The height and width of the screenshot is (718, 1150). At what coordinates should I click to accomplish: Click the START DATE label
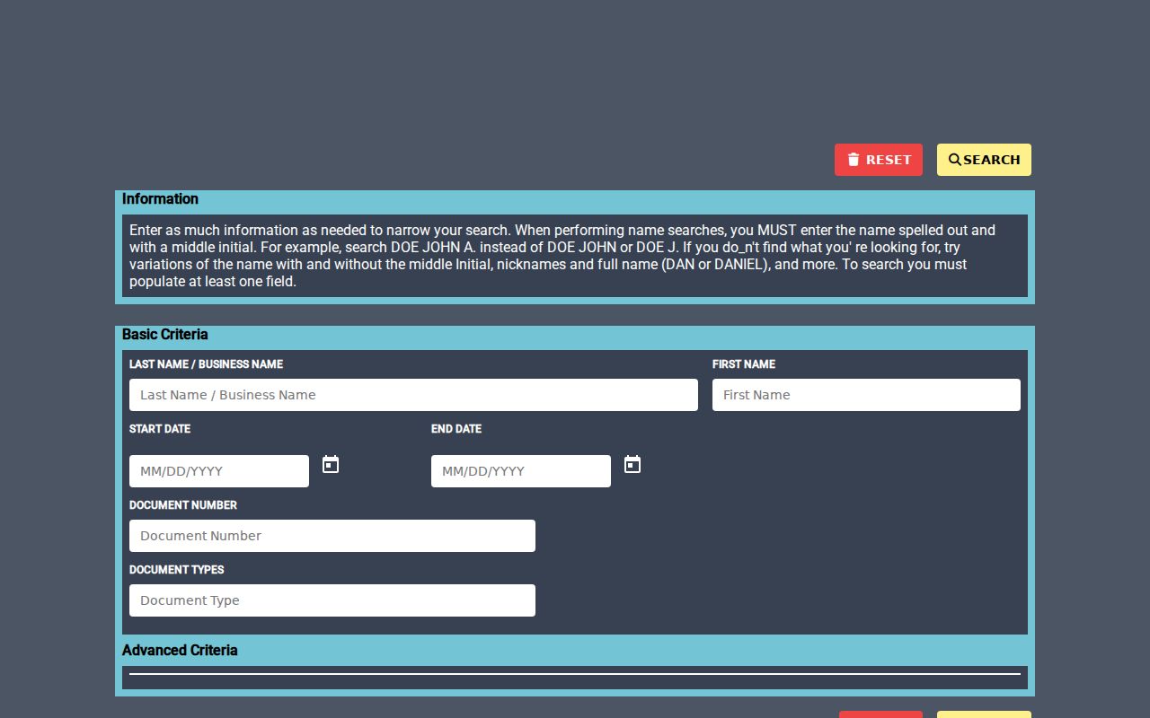coord(160,429)
